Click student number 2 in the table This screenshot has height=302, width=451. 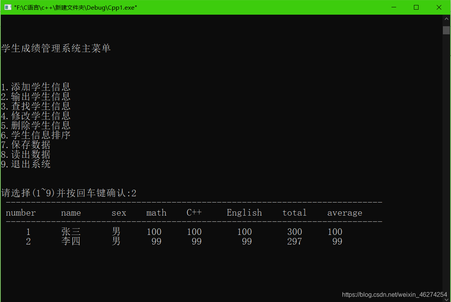(x=28, y=241)
